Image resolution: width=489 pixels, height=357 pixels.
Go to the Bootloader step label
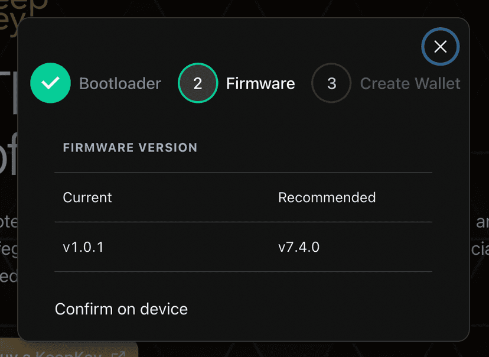(120, 83)
